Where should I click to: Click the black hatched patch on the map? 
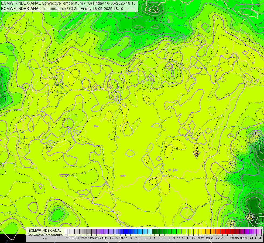click(x=196, y=153)
